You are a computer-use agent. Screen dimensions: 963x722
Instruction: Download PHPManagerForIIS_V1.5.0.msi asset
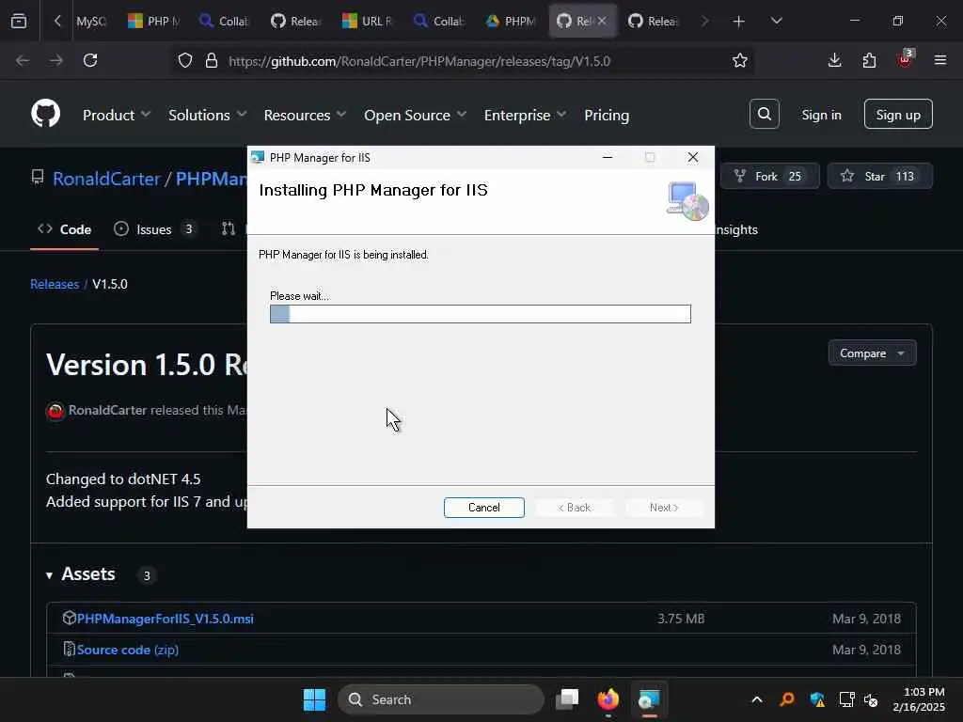click(x=166, y=619)
